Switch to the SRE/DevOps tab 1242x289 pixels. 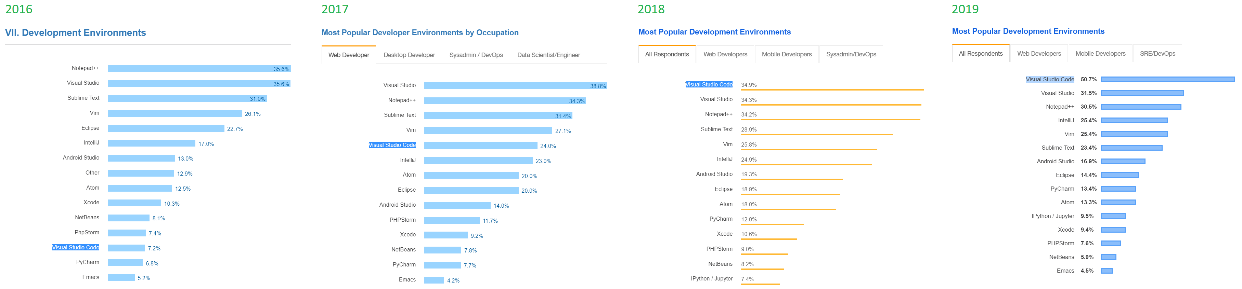pos(1157,54)
